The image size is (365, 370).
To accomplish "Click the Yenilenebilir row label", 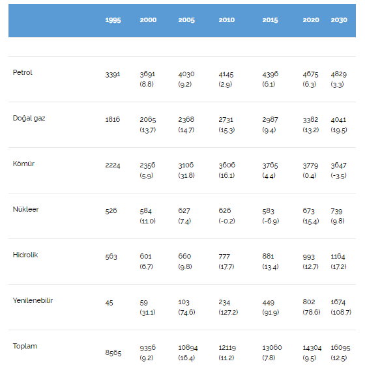I will click(x=33, y=300).
